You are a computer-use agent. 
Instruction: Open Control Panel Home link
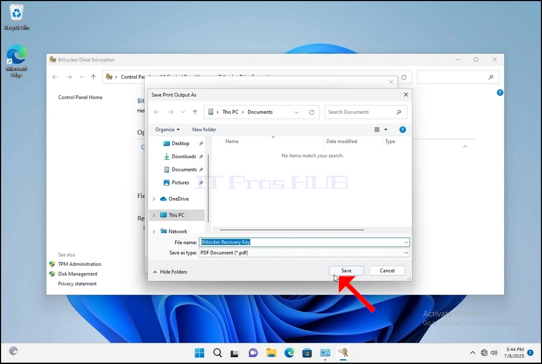(80, 97)
